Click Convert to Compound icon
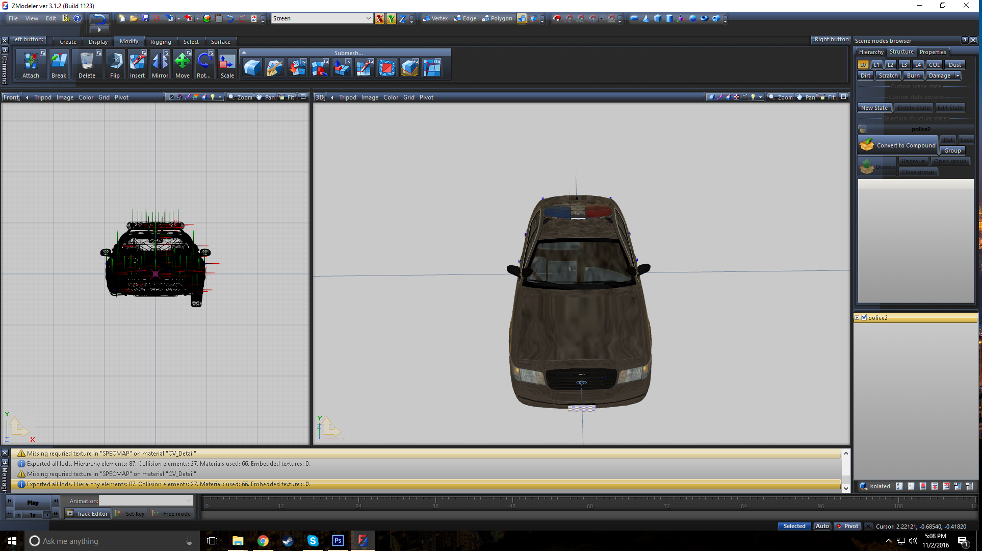The height and width of the screenshot is (551, 982). click(867, 145)
